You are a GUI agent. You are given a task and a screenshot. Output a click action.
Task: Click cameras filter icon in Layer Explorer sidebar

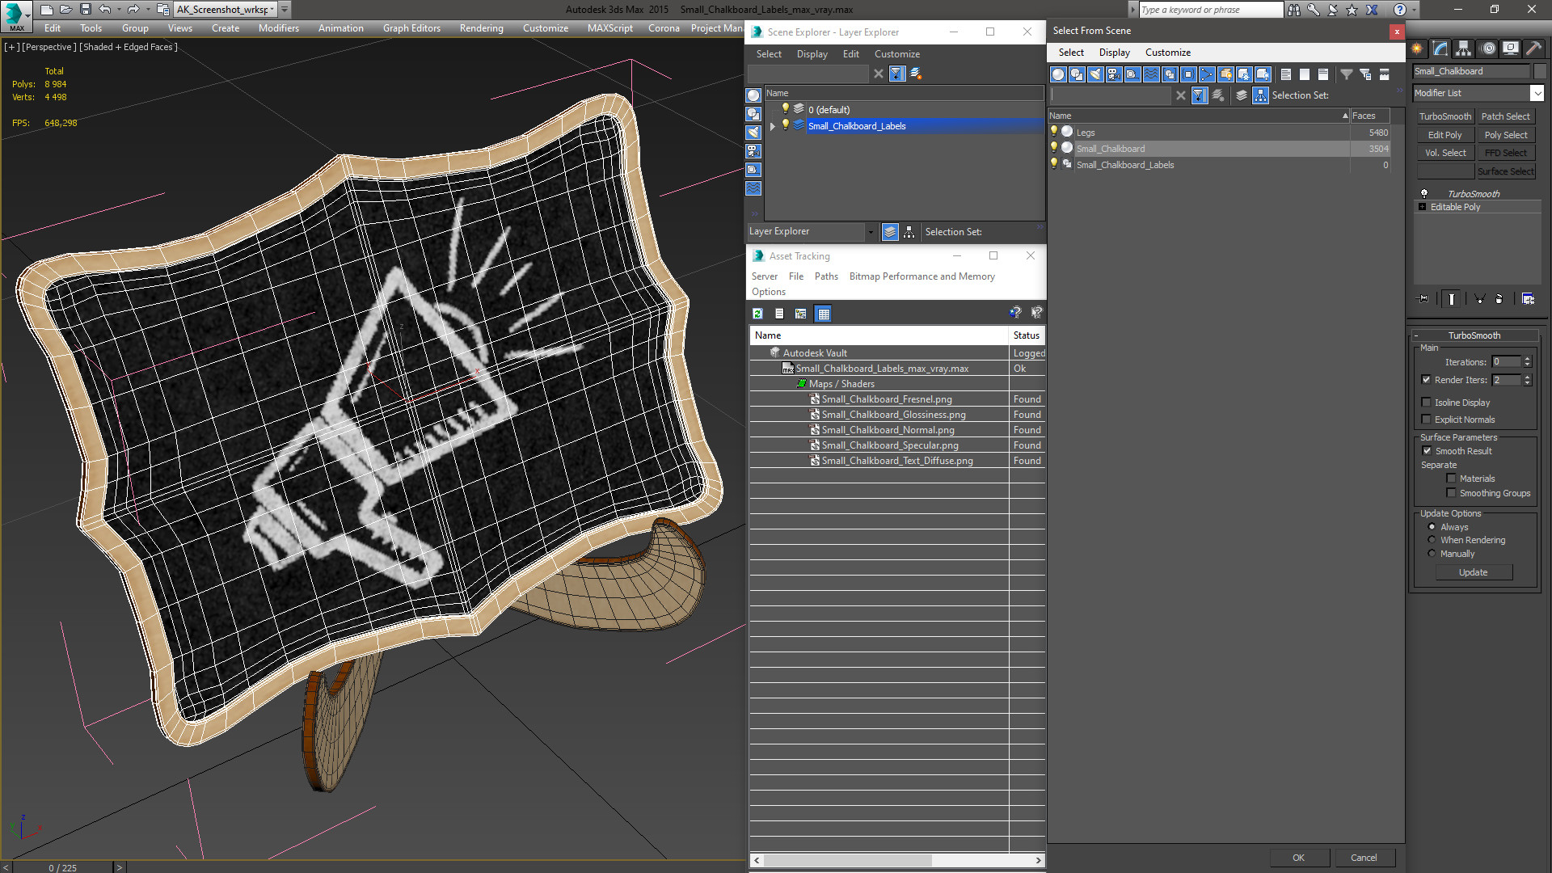tap(753, 151)
